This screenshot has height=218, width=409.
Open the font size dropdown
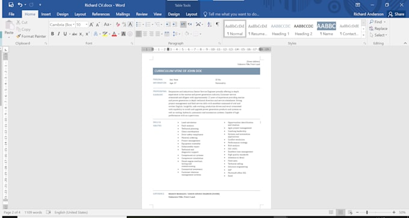pyautogui.click(x=87, y=25)
